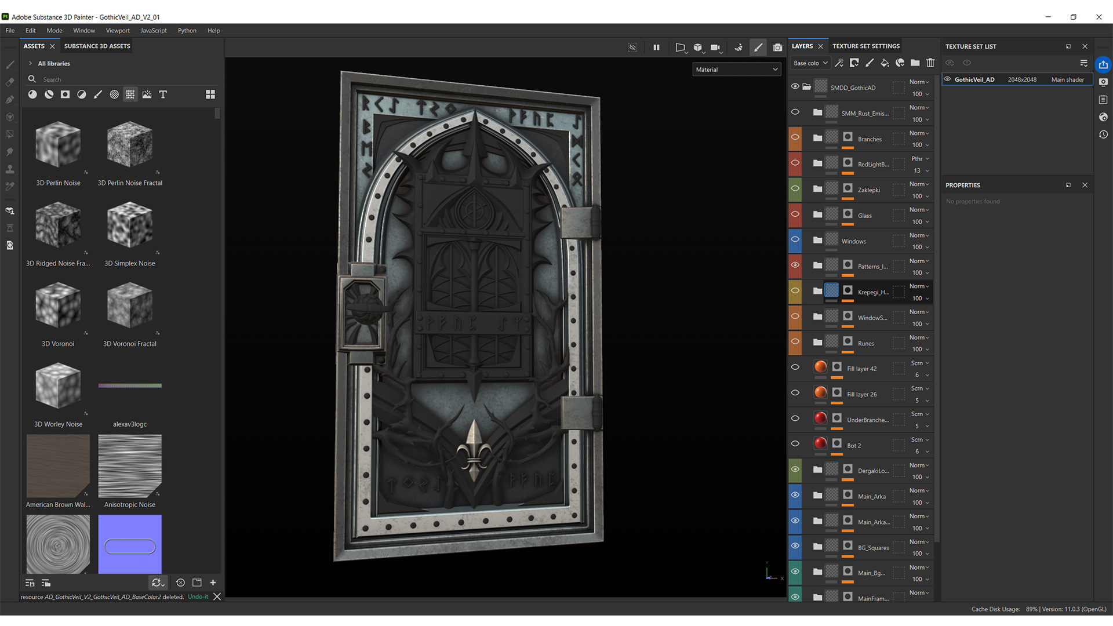Hide the SMDD_GothicAD group layer
Viewport: 1113px width, 626px height.
[x=795, y=86]
